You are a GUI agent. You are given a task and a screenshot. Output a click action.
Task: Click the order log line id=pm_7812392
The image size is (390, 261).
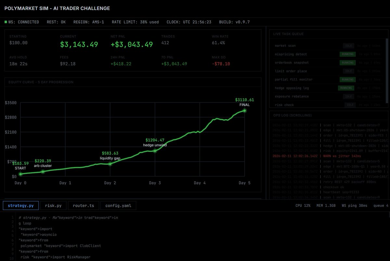[330, 172]
